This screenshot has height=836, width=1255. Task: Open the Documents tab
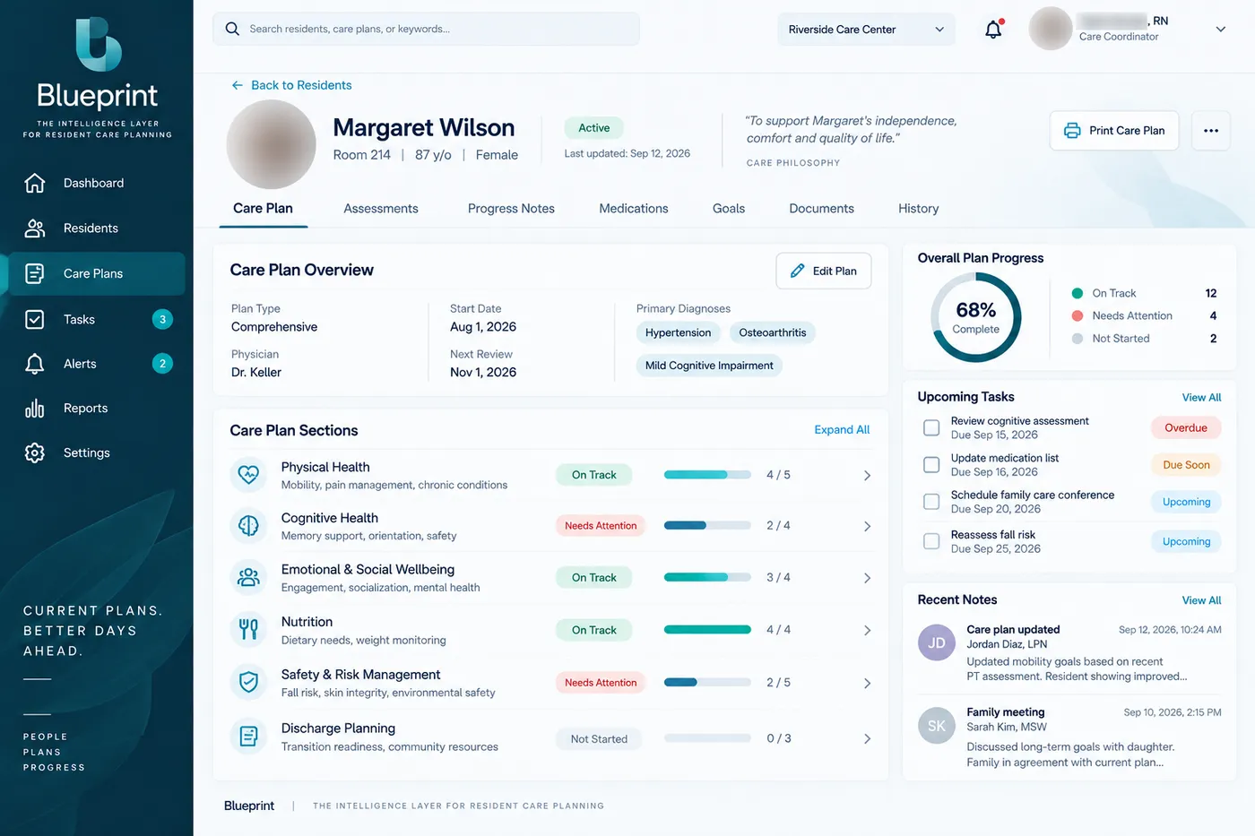821,209
